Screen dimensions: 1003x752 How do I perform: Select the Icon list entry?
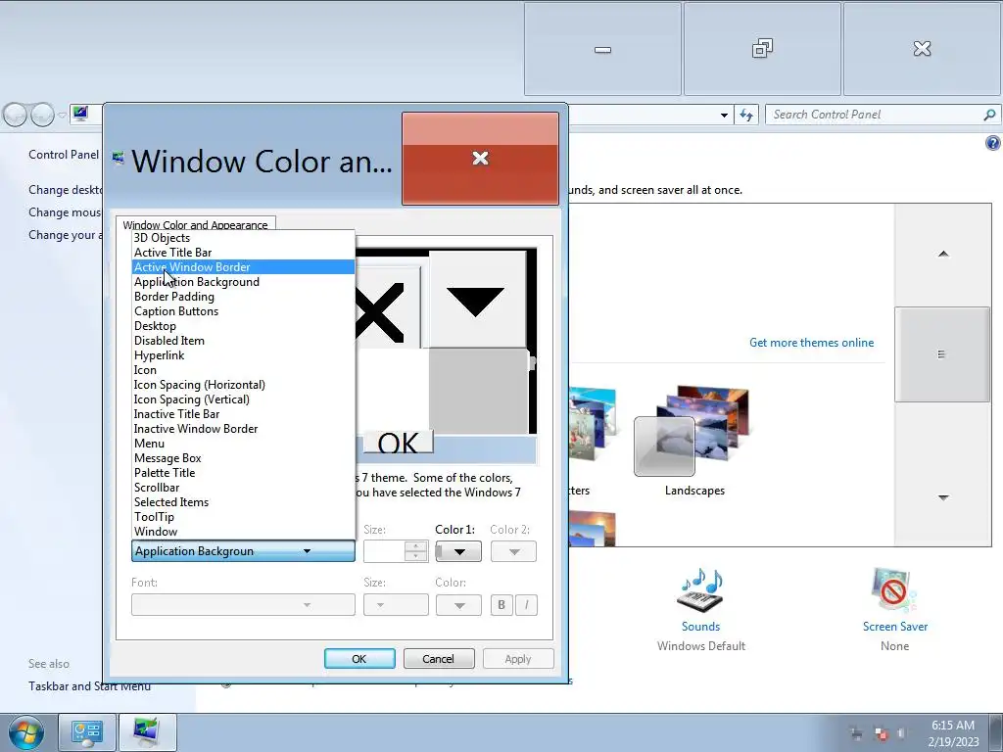click(243, 370)
